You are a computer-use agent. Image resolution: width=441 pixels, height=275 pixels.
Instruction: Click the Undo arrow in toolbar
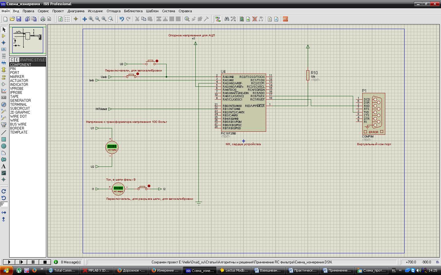122,19
